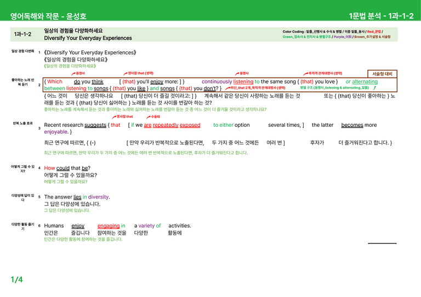Click the purple word 'continuously'

(217, 81)
